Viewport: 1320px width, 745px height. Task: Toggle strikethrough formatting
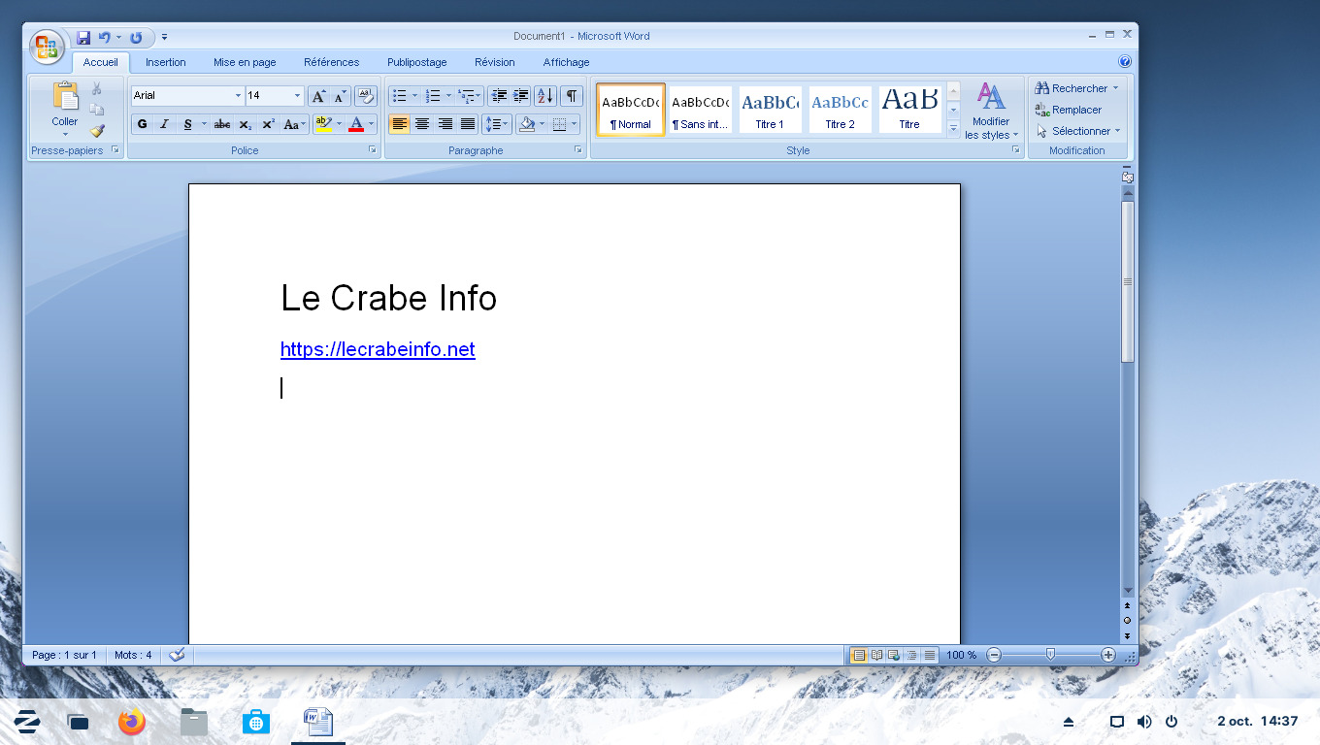click(x=222, y=124)
